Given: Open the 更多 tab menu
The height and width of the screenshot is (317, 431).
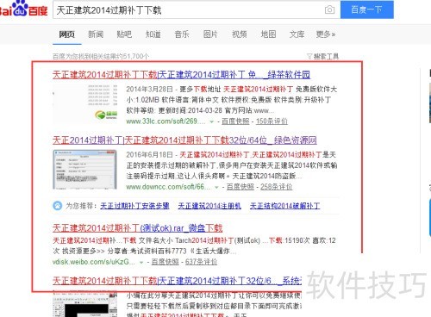Looking at the screenshot, I should [x=326, y=34].
